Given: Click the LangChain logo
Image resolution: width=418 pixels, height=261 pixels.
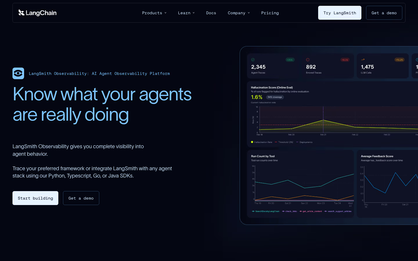Looking at the screenshot, I should click(37, 13).
